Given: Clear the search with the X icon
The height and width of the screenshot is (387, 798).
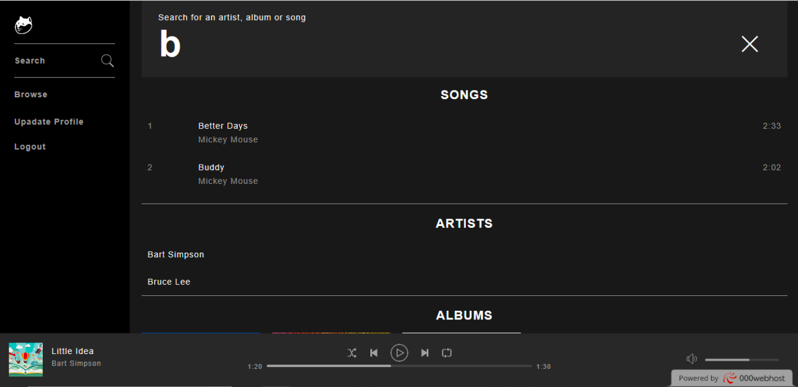Looking at the screenshot, I should (x=749, y=44).
